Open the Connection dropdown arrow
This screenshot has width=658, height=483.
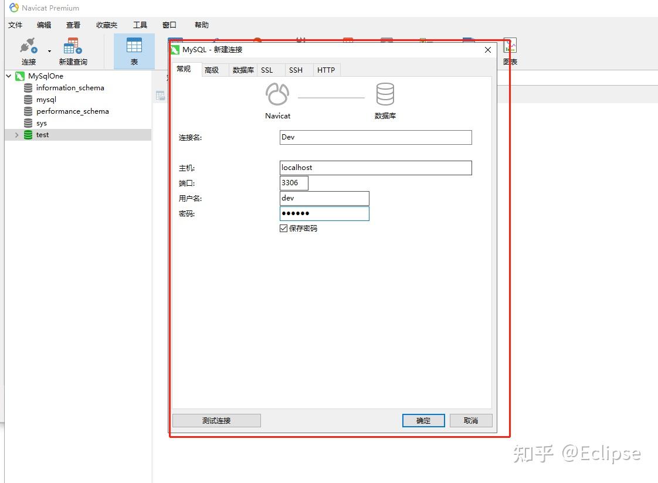49,51
